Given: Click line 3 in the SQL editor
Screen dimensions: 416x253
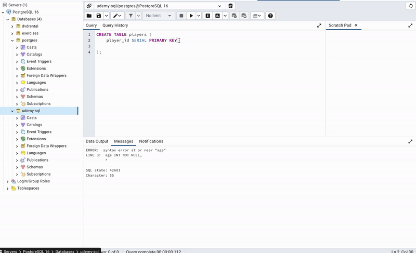Looking at the screenshot, I should point(210,46).
